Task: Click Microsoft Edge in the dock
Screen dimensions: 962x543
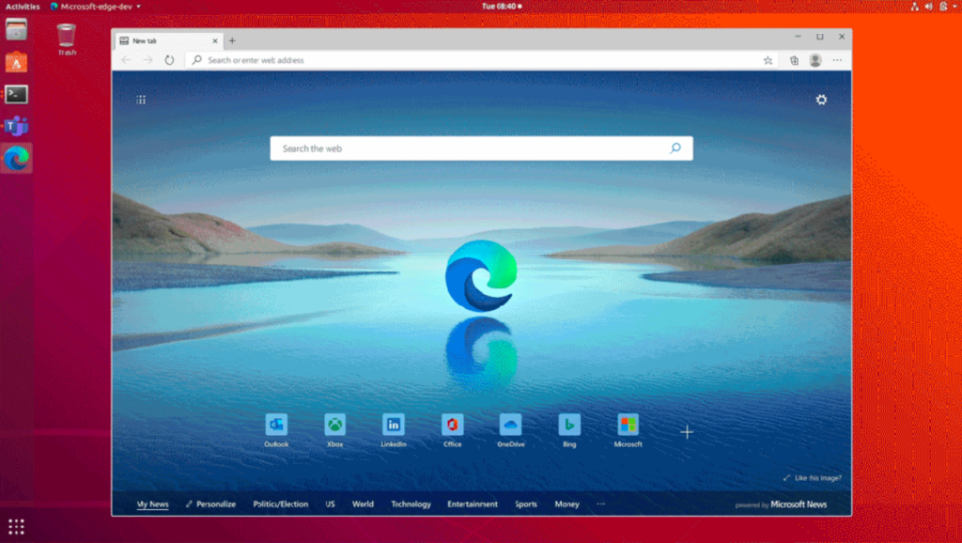Action: [x=17, y=159]
